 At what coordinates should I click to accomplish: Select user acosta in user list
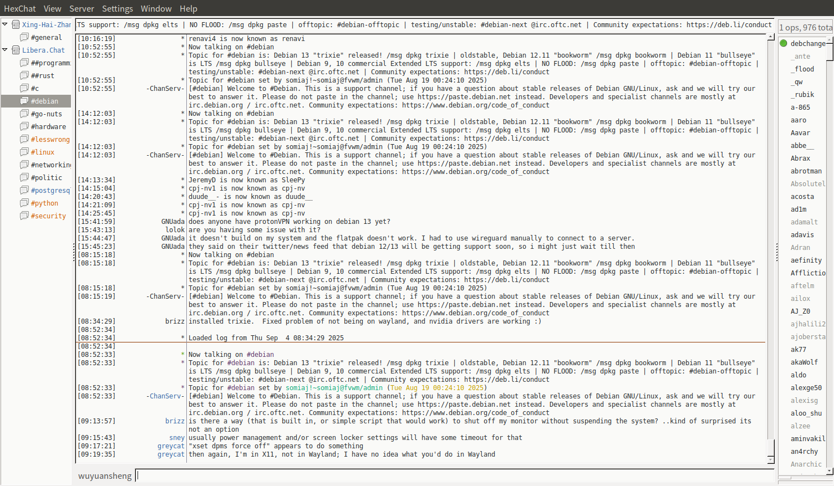(802, 196)
